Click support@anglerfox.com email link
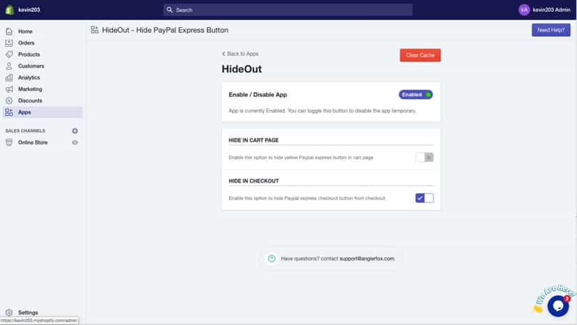The height and width of the screenshot is (325, 577). pyautogui.click(x=367, y=259)
